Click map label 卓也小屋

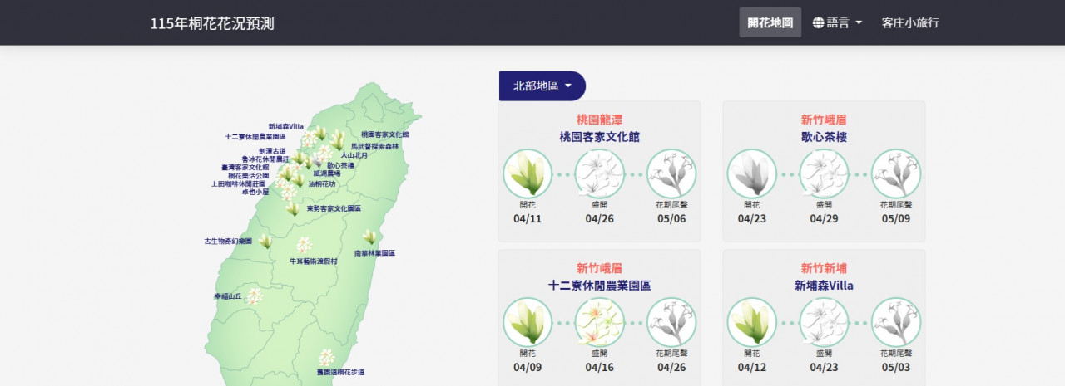click(255, 192)
